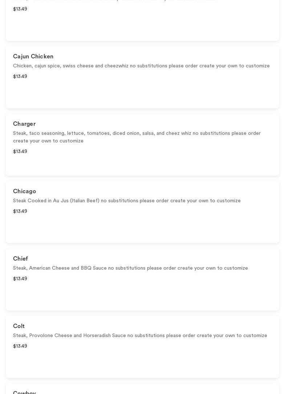Viewport: 285px width, 394px height.
Task: Open the Chicago menu item
Action: (x=24, y=191)
